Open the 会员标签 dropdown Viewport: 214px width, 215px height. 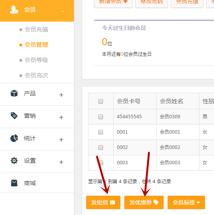(x=186, y=202)
